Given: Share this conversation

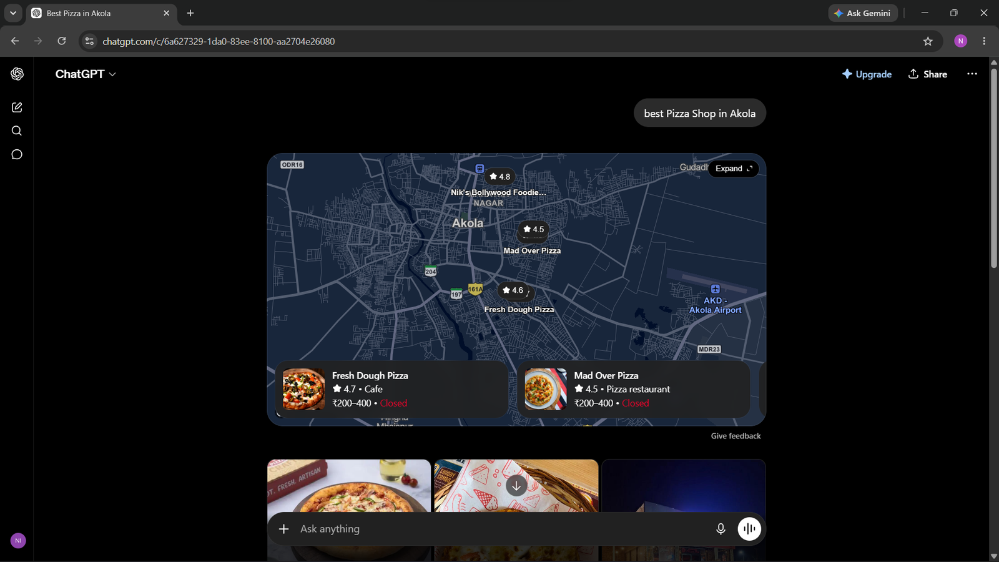Looking at the screenshot, I should point(928,74).
